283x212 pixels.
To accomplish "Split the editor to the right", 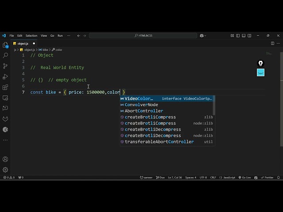I will [x=272, y=43].
